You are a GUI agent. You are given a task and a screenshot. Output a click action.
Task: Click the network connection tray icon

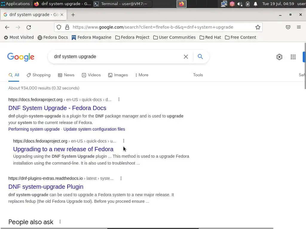(224, 4)
